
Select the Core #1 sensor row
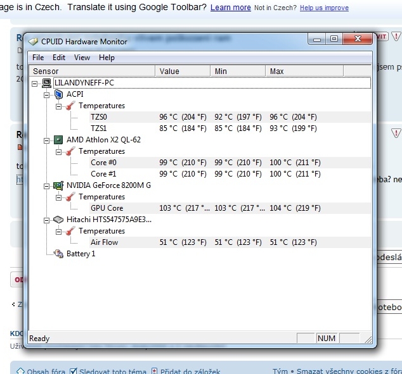click(230, 174)
